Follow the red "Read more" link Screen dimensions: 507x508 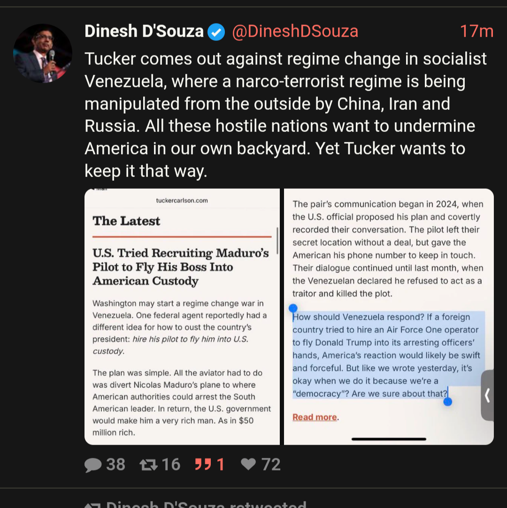[315, 417]
